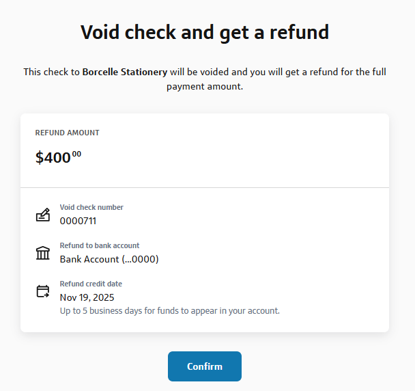This screenshot has width=415, height=391.
Task: Select check number 0000711
Action: point(78,221)
